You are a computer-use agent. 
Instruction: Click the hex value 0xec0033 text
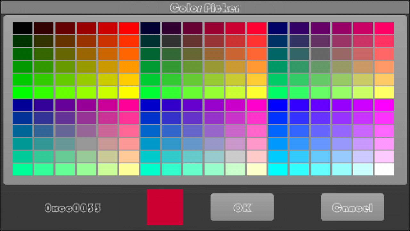click(x=73, y=208)
